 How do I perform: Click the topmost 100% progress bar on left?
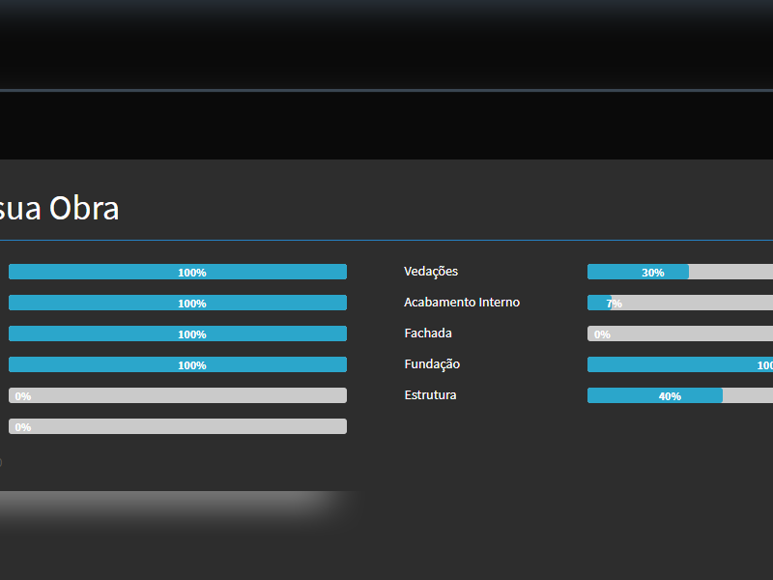[178, 272]
